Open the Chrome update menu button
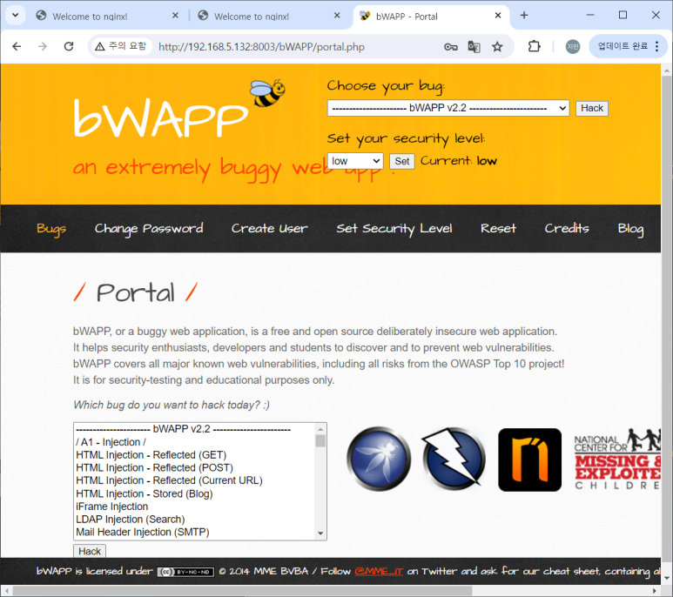Image resolution: width=673 pixels, height=597 pixels. [628, 46]
